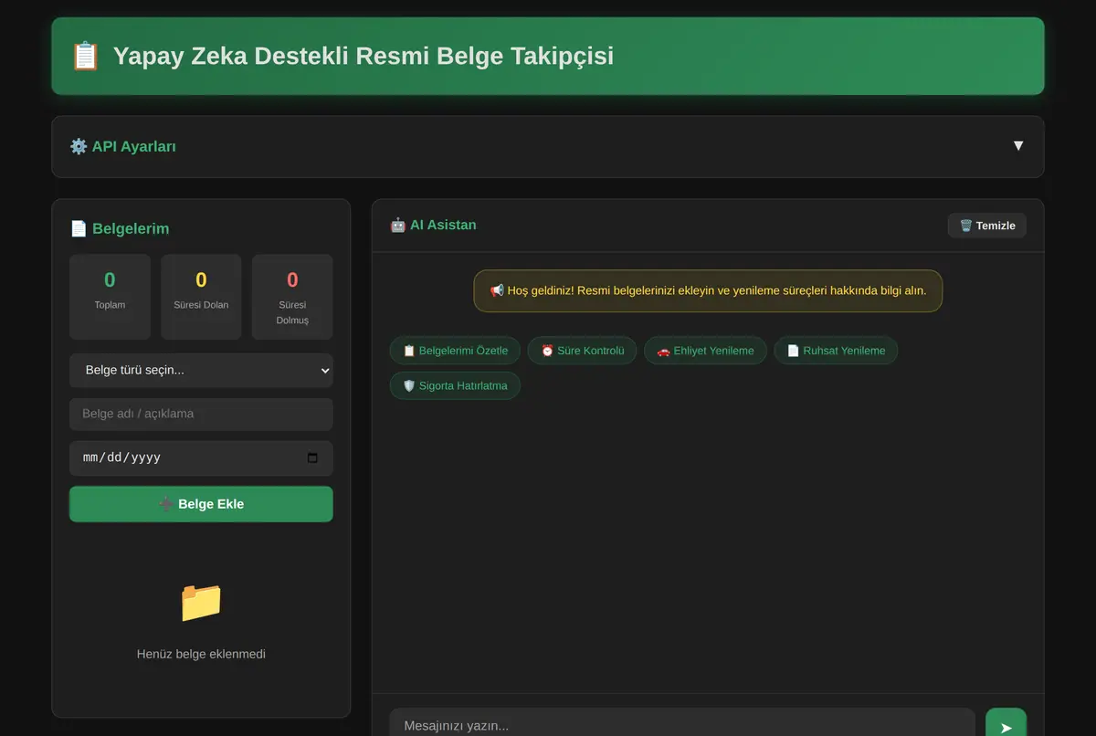Viewport: 1096px width, 736px height.
Task: Open the calendar picker icon in date field
Action: pyautogui.click(x=312, y=457)
